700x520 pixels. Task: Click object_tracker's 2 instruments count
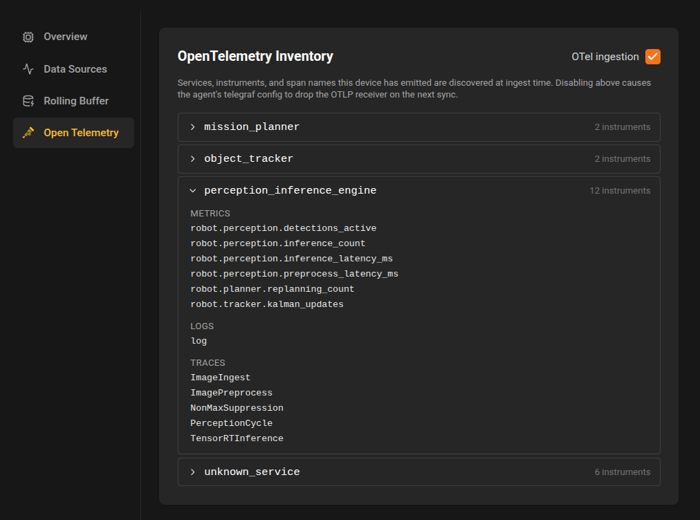[623, 159]
